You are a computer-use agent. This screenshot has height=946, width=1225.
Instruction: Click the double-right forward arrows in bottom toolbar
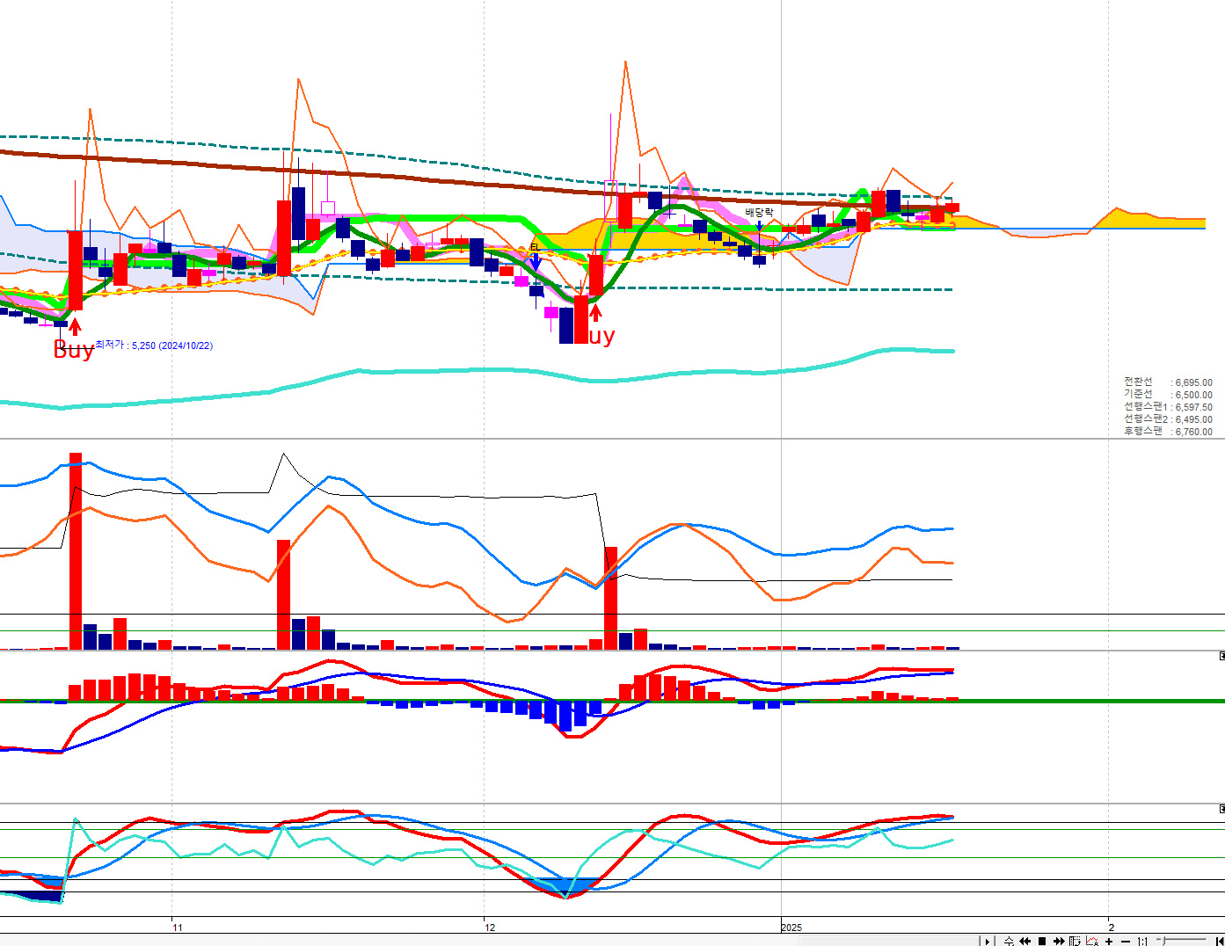[x=1059, y=941]
